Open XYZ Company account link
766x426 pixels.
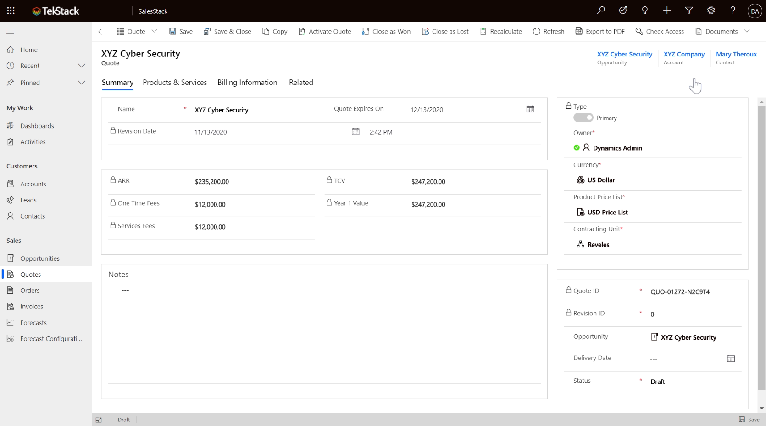pos(684,54)
